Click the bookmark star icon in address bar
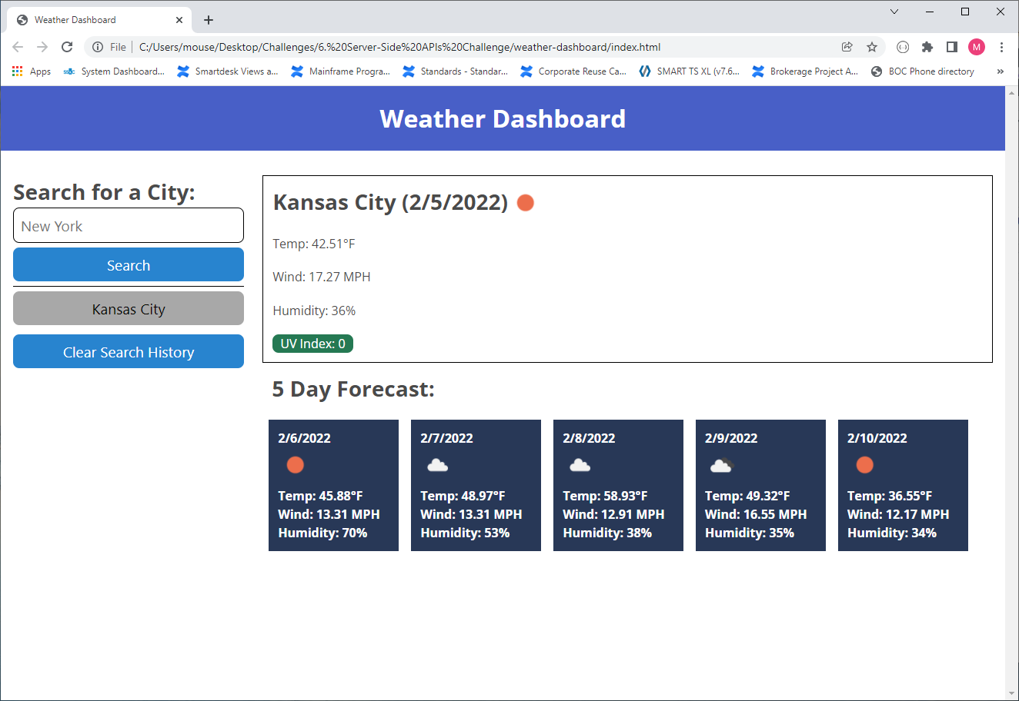Screen dimensions: 1019x701 (872, 47)
